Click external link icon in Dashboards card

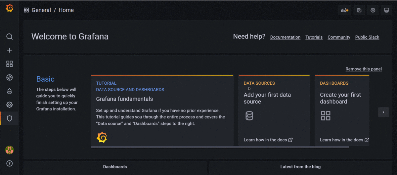367,140
